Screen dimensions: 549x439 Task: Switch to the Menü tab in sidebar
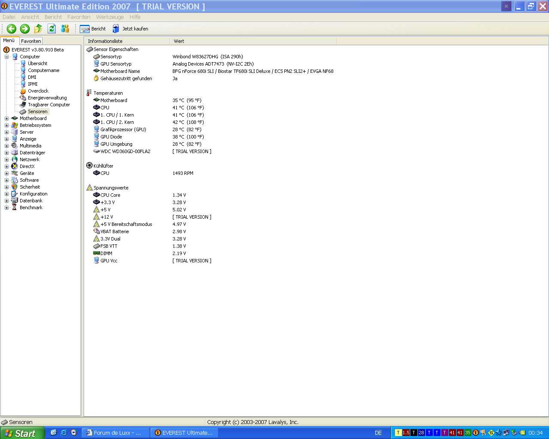pyautogui.click(x=9, y=41)
